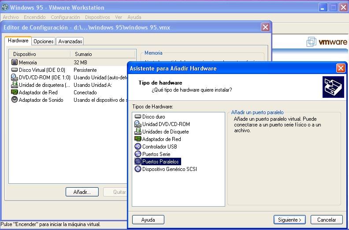Choose the Dispositivo Genérico SCSI icon
This screenshot has height=230, width=349.
pos(138,169)
